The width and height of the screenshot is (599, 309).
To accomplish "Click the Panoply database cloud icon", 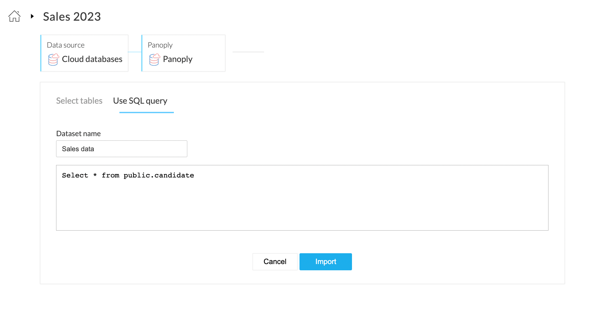I will [x=155, y=60].
